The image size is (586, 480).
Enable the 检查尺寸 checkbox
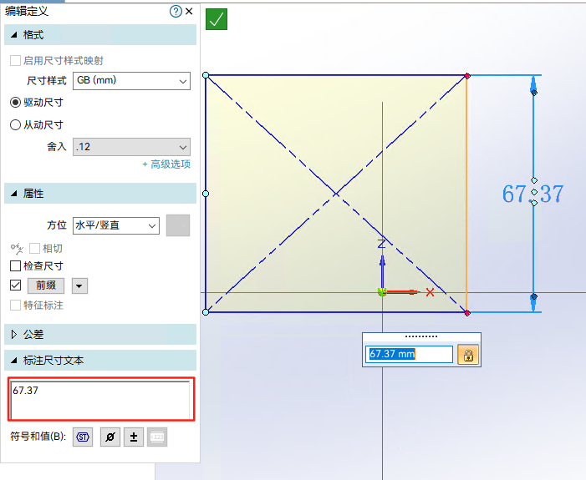[x=15, y=266]
